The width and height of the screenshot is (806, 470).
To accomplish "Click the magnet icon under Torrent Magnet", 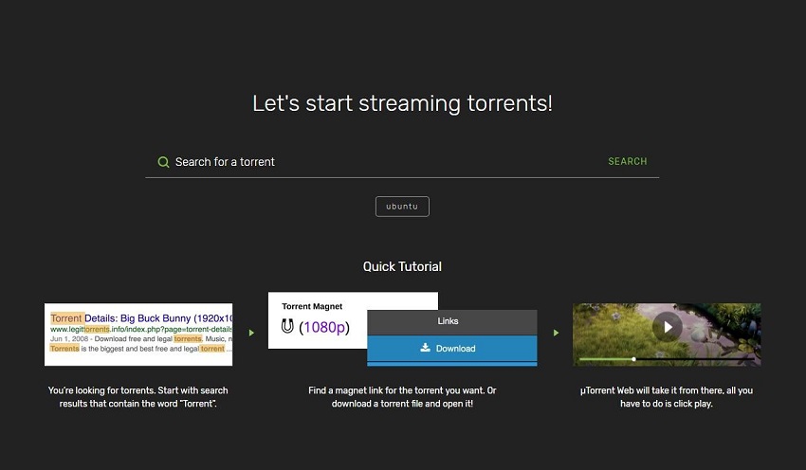I will 287,327.
